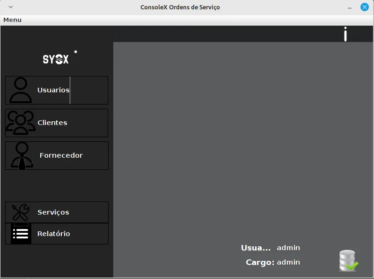Image resolution: width=374 pixels, height=279 pixels.
Task: Click the SYSX logo in the sidebar
Action: click(56, 59)
